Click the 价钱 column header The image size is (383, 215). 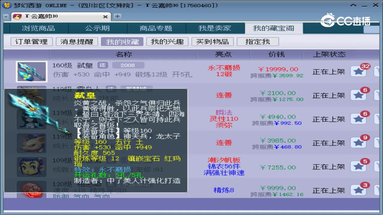pyautogui.click(x=276, y=54)
